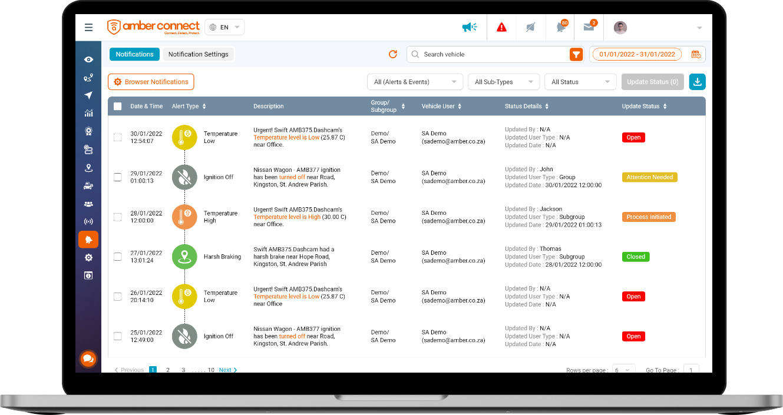Image resolution: width=783 pixels, height=415 pixels.
Task: Expand the user account dropdown arrow
Action: (699, 28)
